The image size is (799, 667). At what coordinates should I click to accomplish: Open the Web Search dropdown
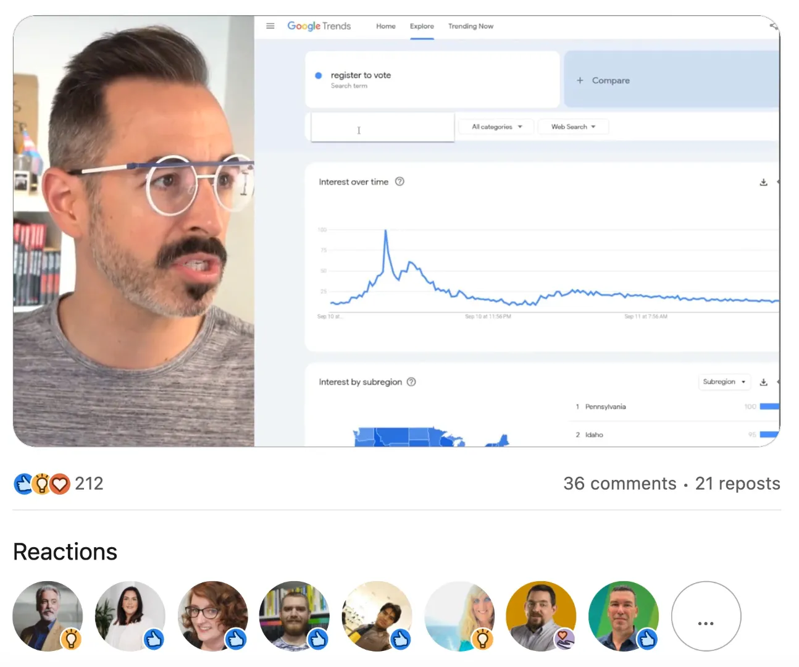coord(573,127)
